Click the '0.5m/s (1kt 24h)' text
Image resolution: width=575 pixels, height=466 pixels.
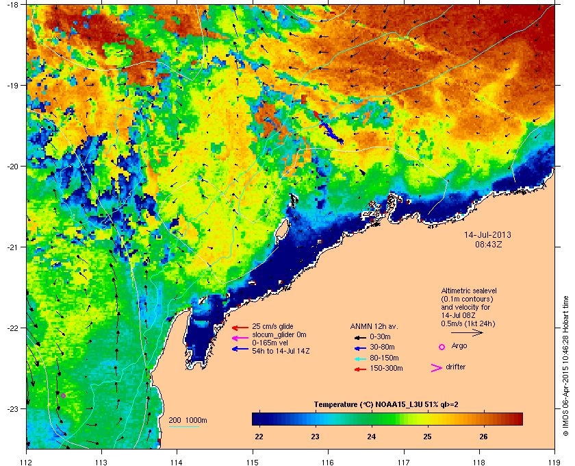pyautogui.click(x=468, y=324)
